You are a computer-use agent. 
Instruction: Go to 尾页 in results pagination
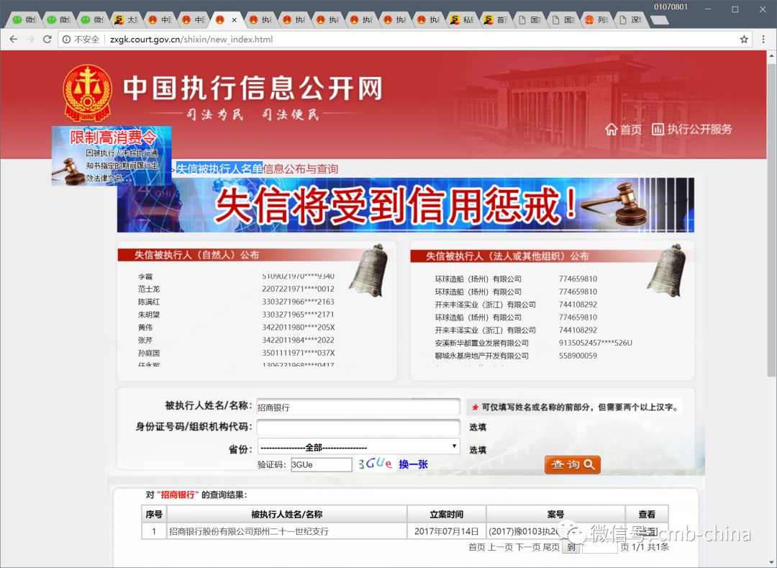[x=551, y=546]
